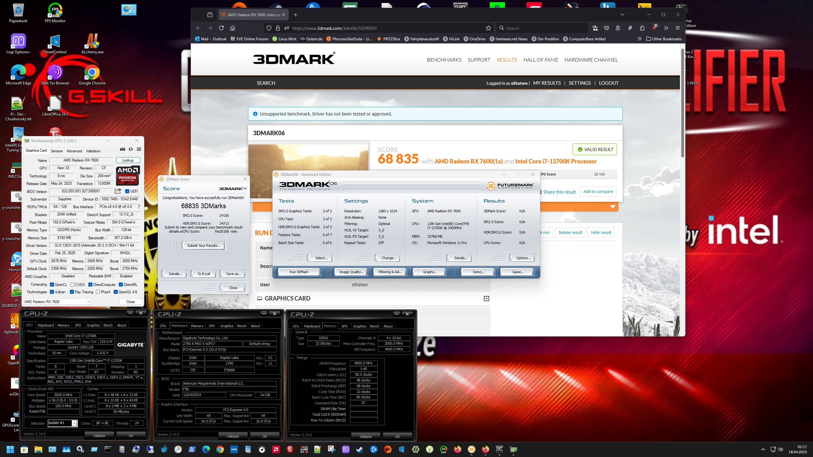Click Run 3DMark button
This screenshot has height=457, width=813.
299,272
